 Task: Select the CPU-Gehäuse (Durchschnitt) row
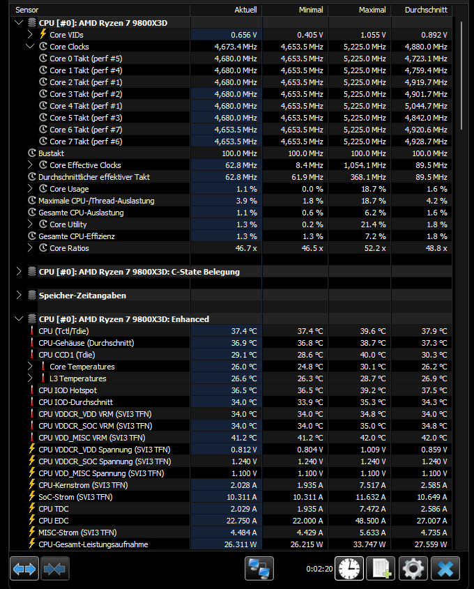[x=231, y=342]
